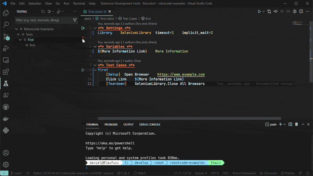
Task: Open editor more actions ellipsis
Action: pos(307,12)
